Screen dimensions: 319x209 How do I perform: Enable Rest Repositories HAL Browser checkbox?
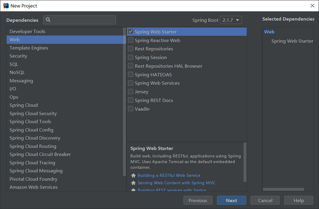coord(130,66)
